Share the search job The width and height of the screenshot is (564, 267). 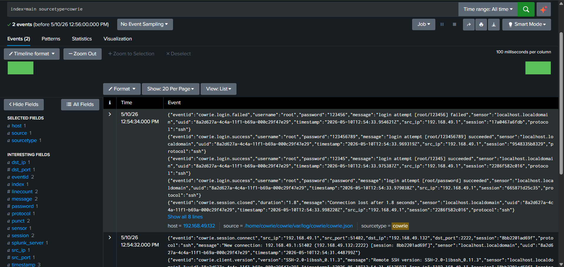(x=469, y=25)
